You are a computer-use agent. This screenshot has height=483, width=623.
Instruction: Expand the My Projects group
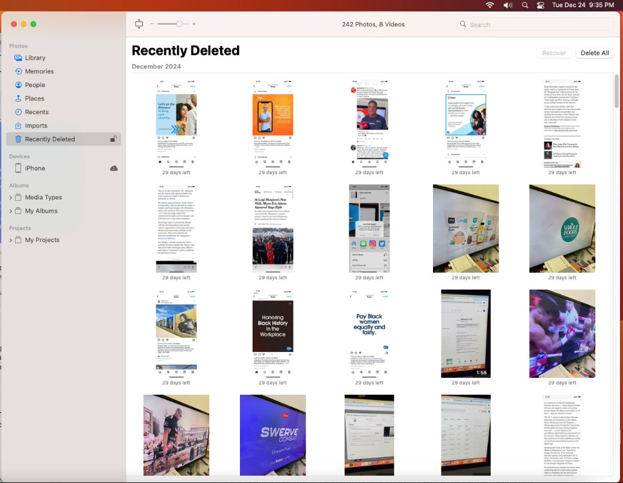pyautogui.click(x=11, y=240)
